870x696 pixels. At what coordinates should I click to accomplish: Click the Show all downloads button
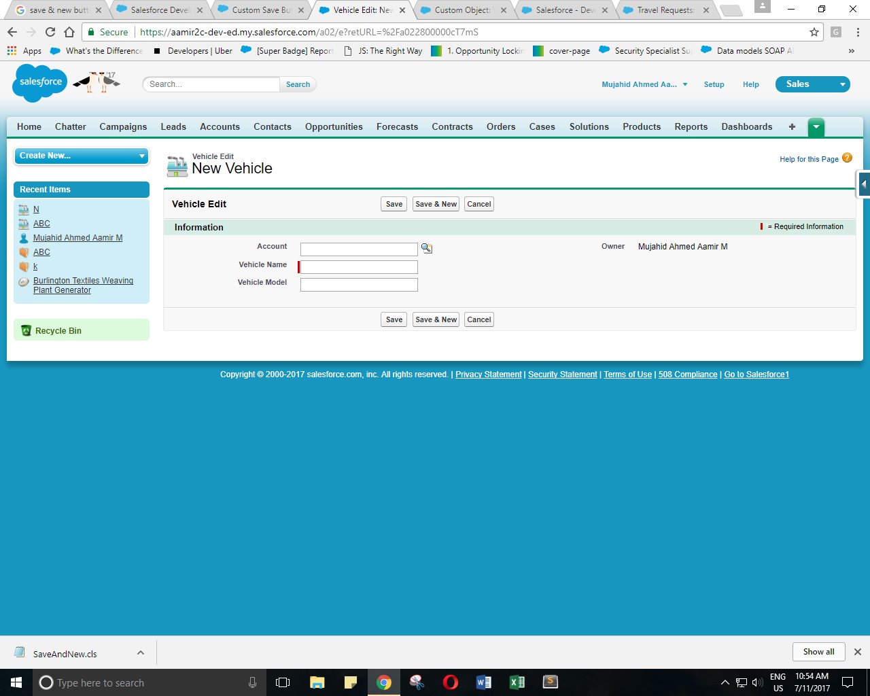[x=818, y=652]
